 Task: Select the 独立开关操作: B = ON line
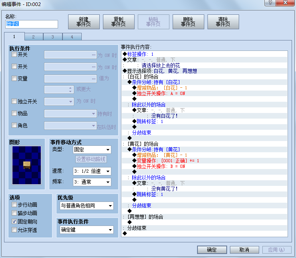[204, 166]
